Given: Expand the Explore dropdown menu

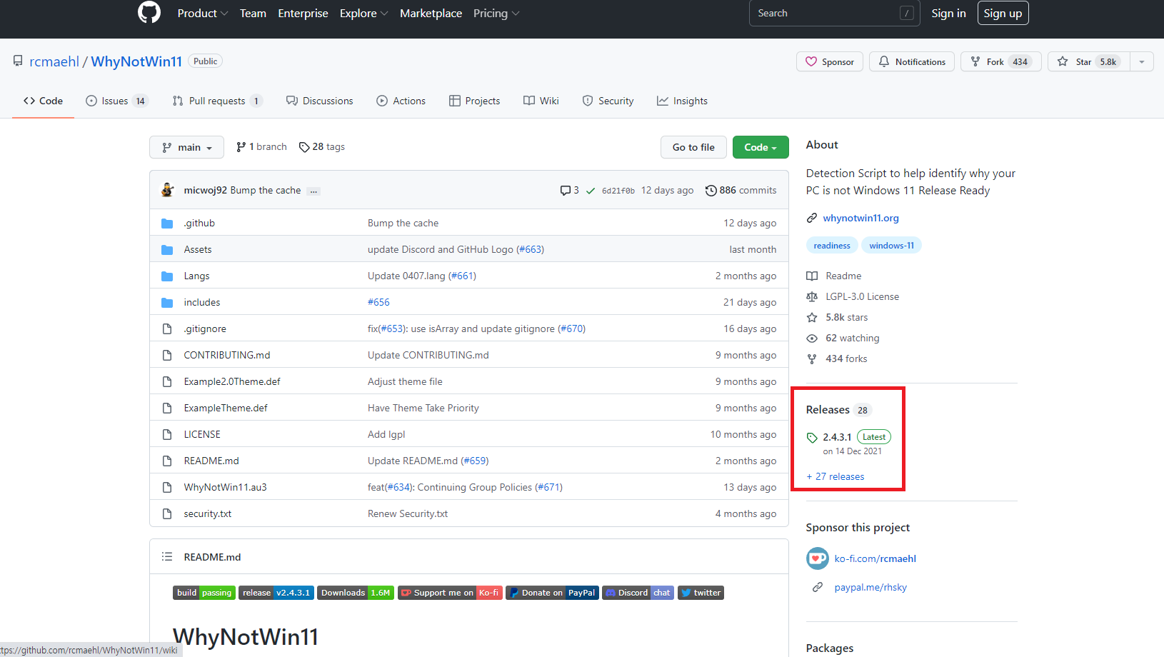Looking at the screenshot, I should coord(363,13).
